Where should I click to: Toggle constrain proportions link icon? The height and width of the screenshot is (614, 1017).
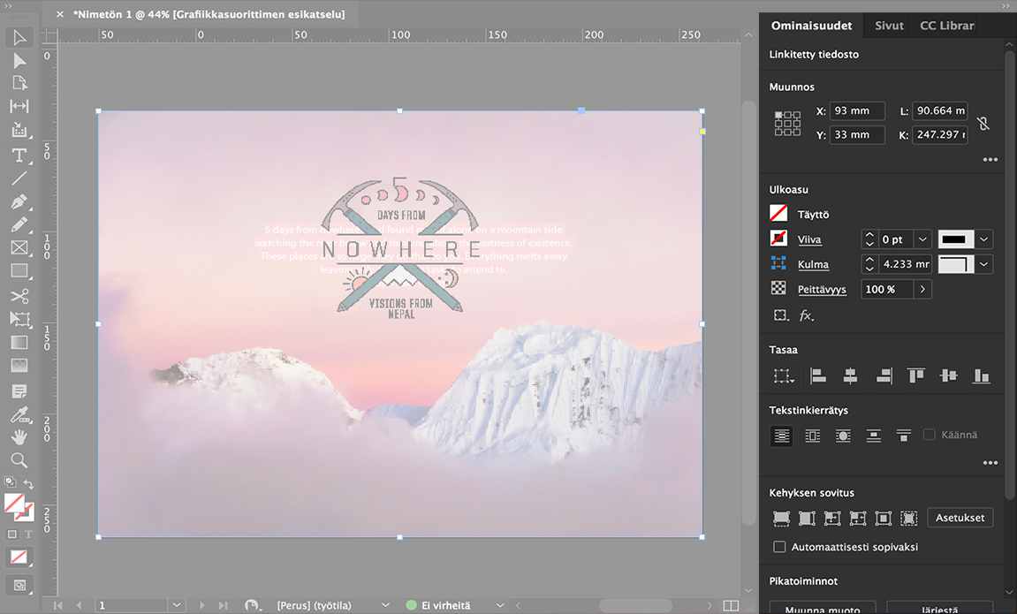click(x=983, y=124)
